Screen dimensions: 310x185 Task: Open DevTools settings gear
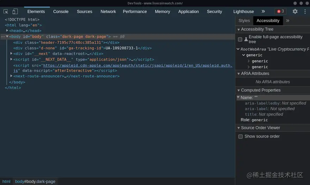pyautogui.click(x=295, y=12)
